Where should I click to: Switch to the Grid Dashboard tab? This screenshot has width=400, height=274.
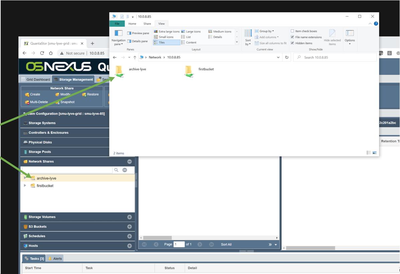point(35,79)
